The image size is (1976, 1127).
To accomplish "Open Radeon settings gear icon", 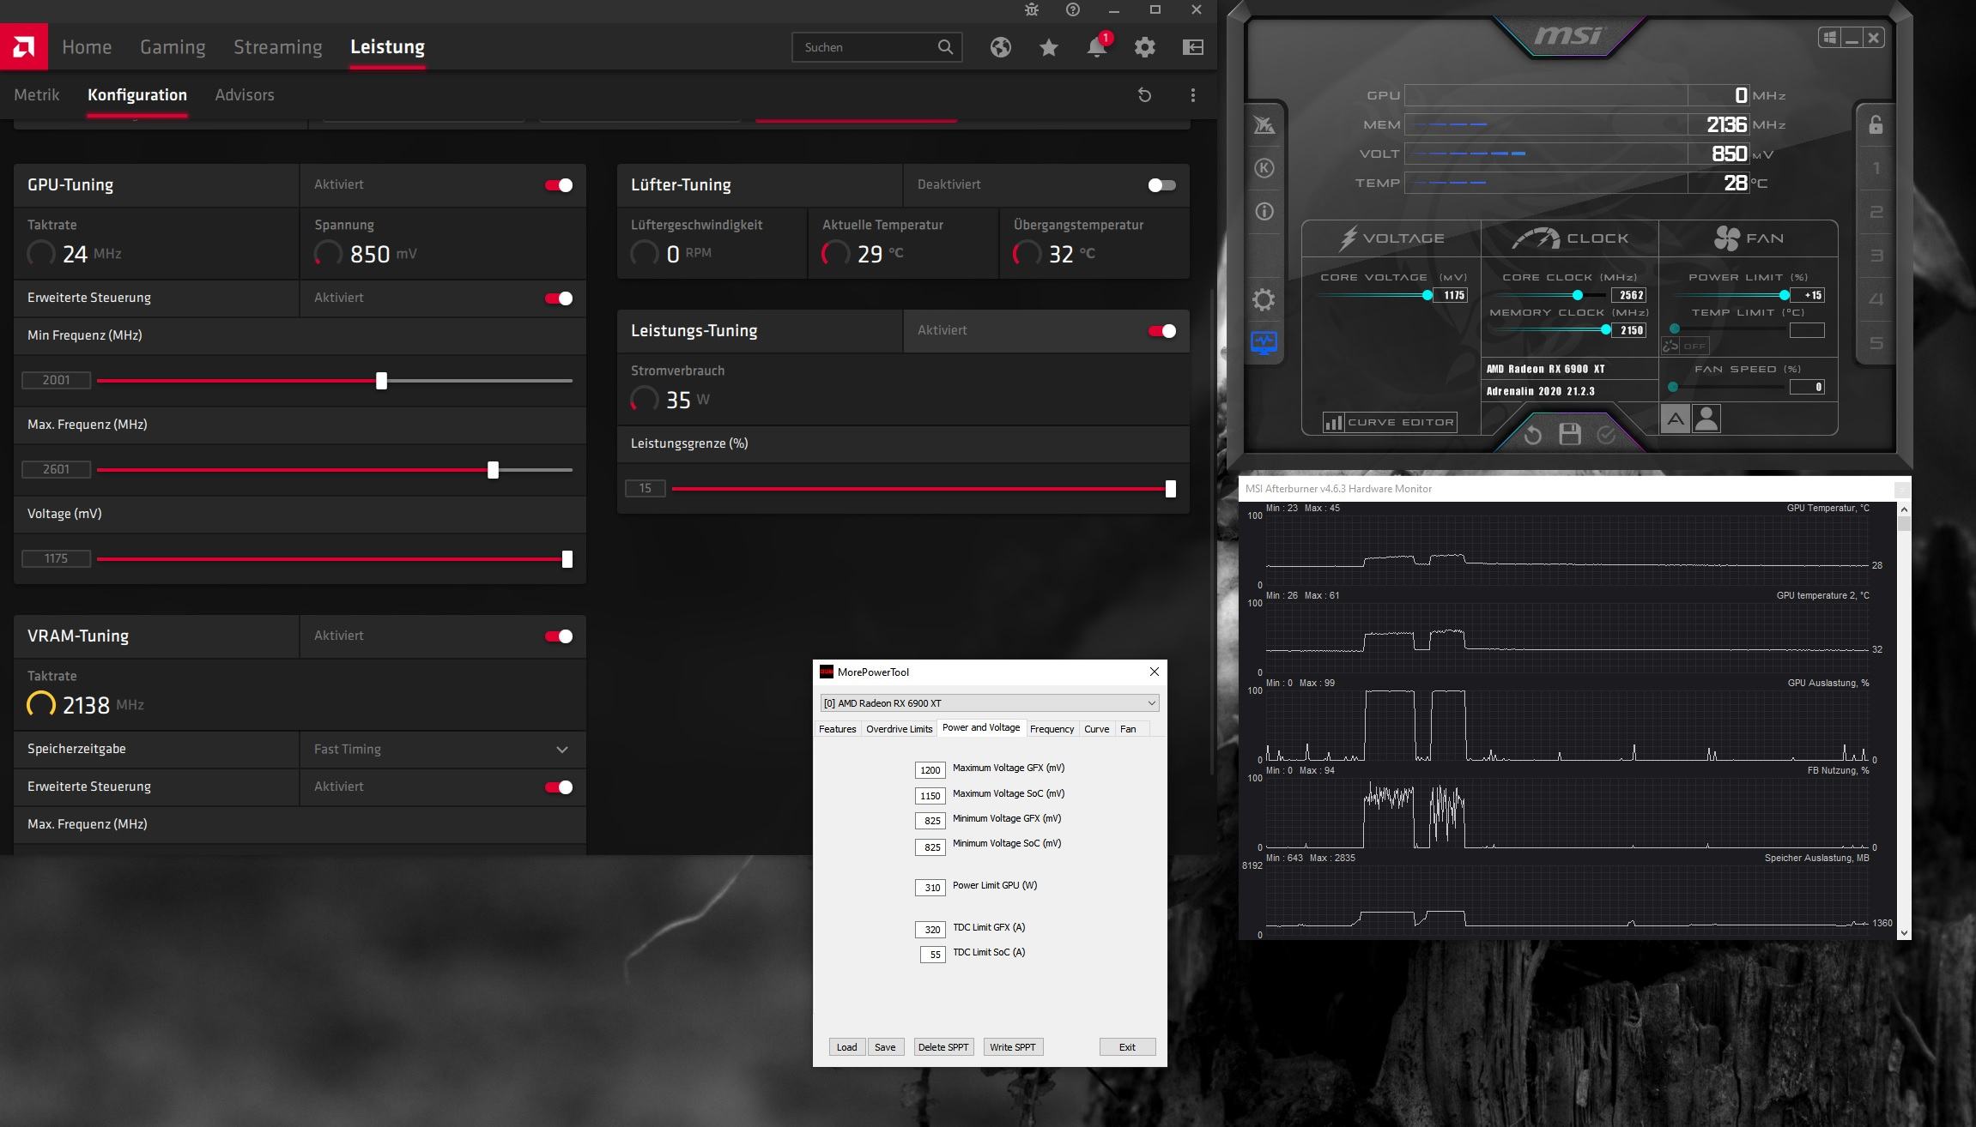I will tap(1144, 47).
